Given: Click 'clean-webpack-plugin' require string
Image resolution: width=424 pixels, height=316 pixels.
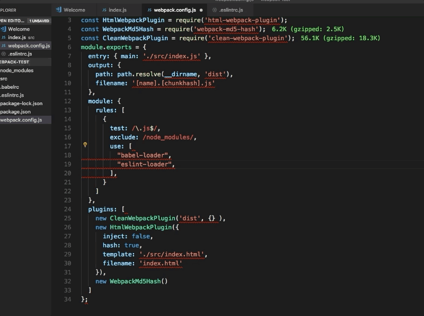Looking at the screenshot, I should pos(248,38).
